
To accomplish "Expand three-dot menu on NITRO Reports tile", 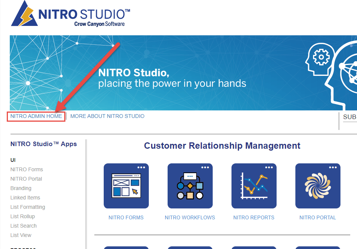I will pyautogui.click(x=269, y=168).
